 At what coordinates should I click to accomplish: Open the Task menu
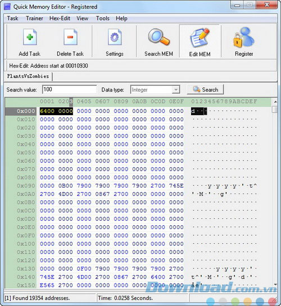click(13, 19)
